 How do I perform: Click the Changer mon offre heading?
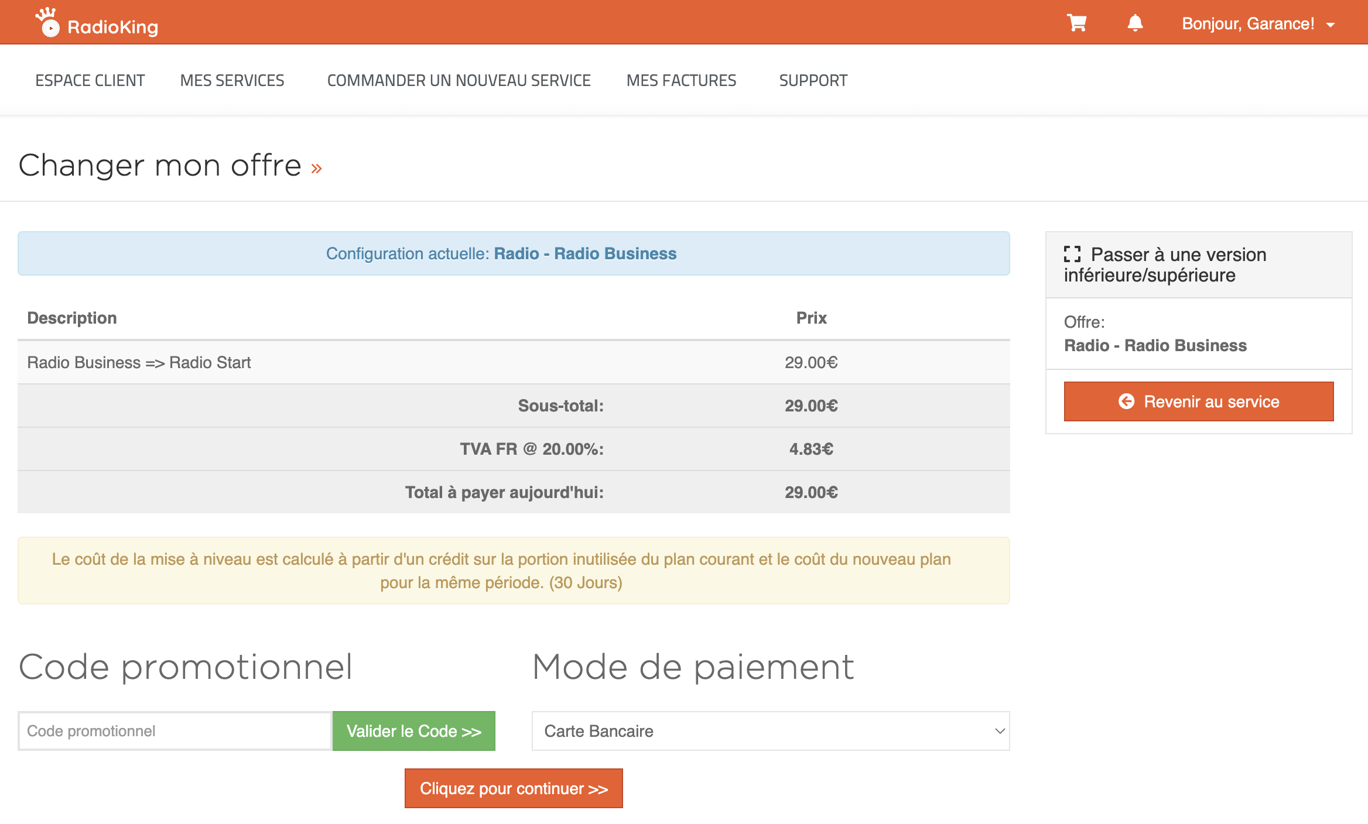pyautogui.click(x=160, y=166)
